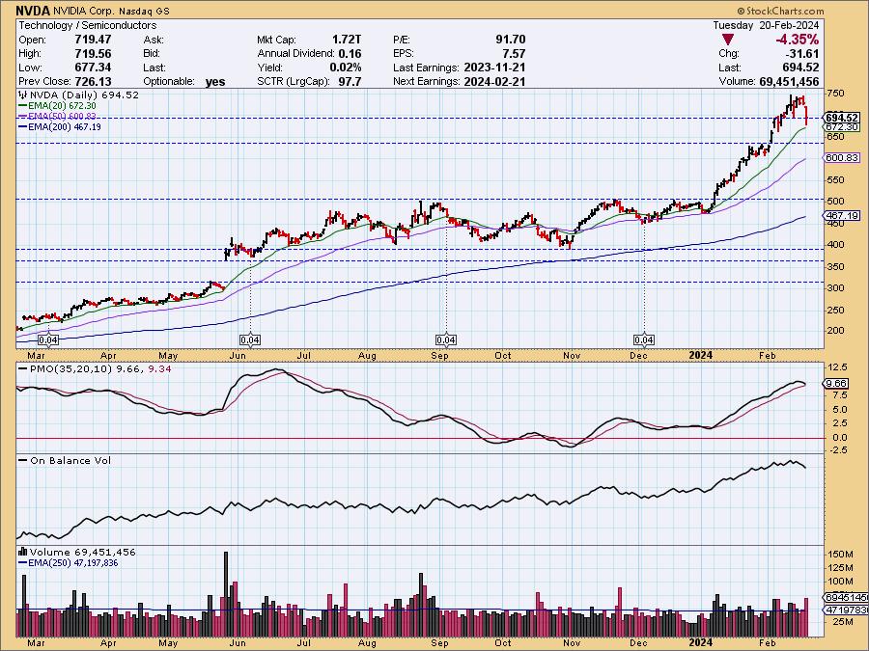The width and height of the screenshot is (869, 651).
Task: Click the StockCharts.com copyright text
Action: tap(780, 11)
